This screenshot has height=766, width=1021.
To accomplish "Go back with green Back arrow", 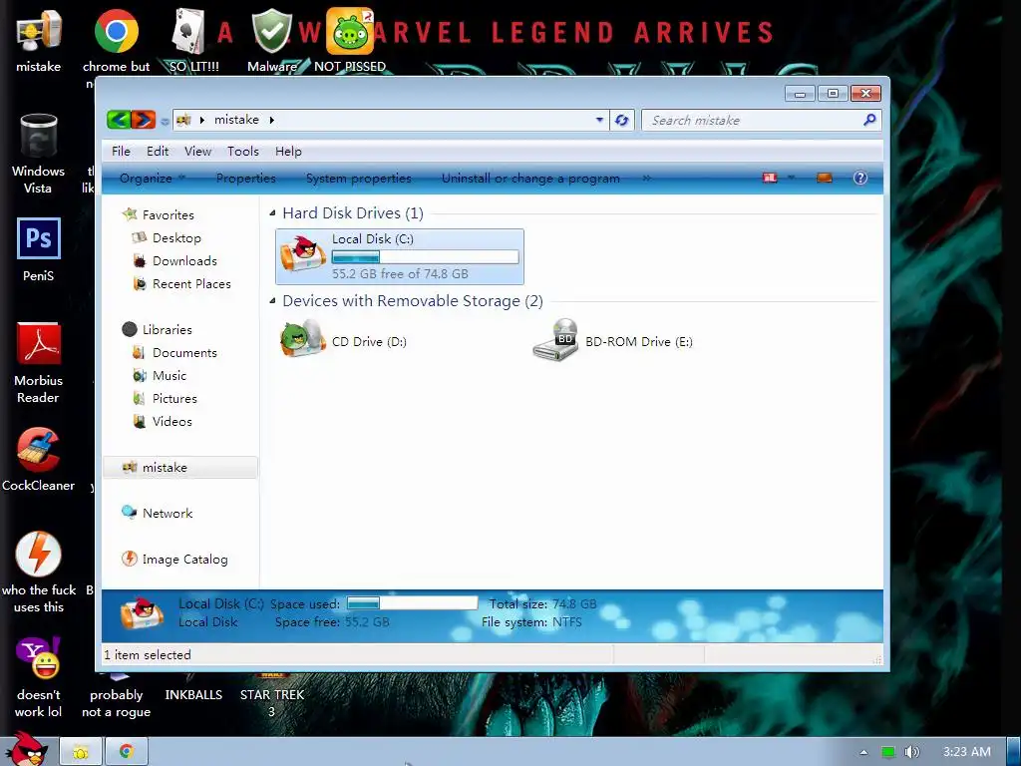I will (119, 120).
